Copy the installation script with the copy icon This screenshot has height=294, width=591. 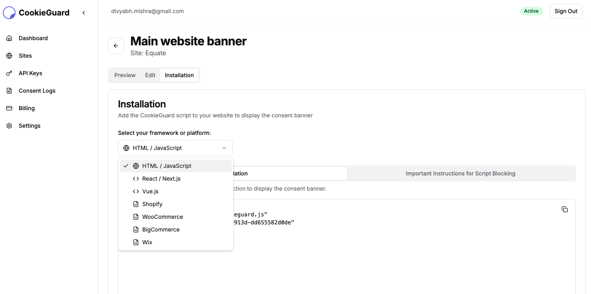tap(565, 209)
